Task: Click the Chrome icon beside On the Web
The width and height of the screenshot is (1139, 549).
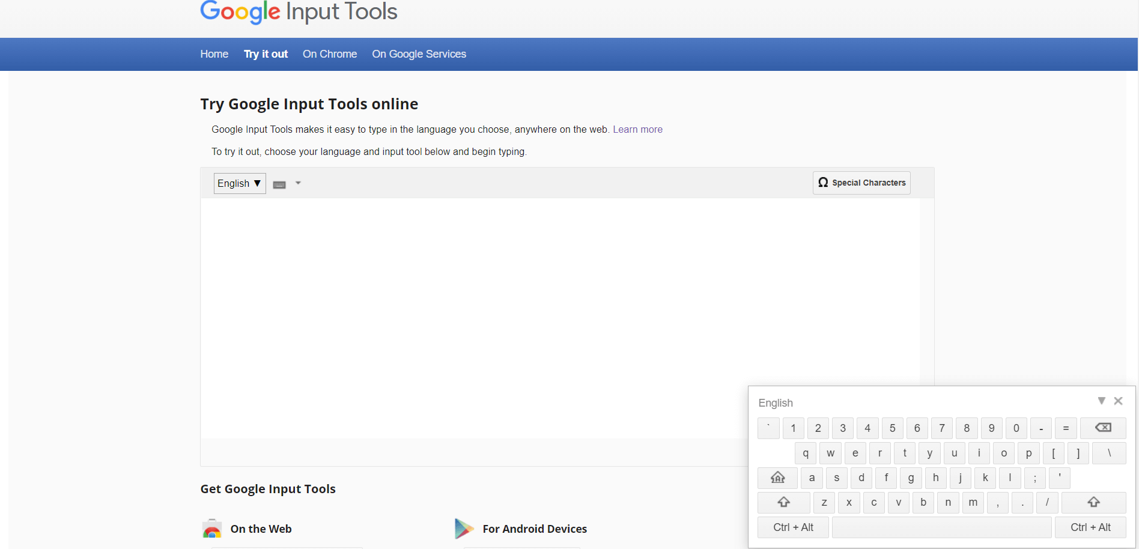Action: 211,529
